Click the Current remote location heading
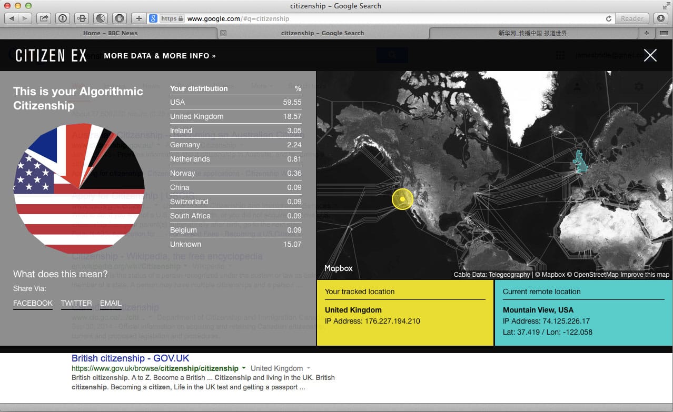 [x=542, y=292]
